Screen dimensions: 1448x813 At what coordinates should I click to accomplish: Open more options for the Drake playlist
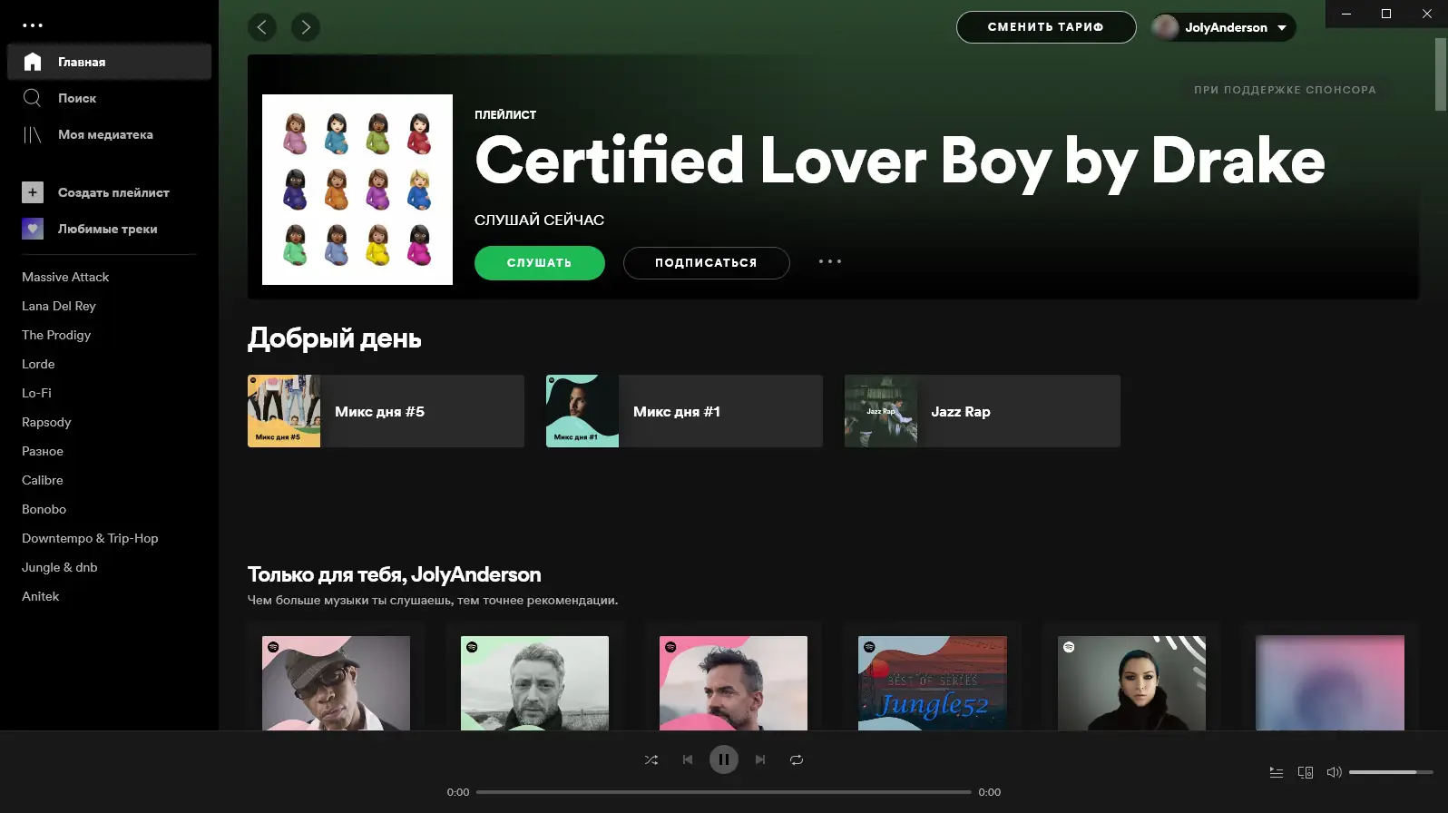(830, 262)
